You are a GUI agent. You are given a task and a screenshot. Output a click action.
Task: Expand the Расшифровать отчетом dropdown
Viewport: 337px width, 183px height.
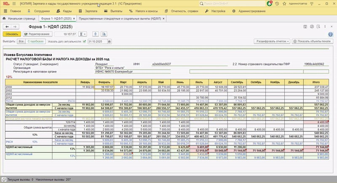[x=272, y=41]
